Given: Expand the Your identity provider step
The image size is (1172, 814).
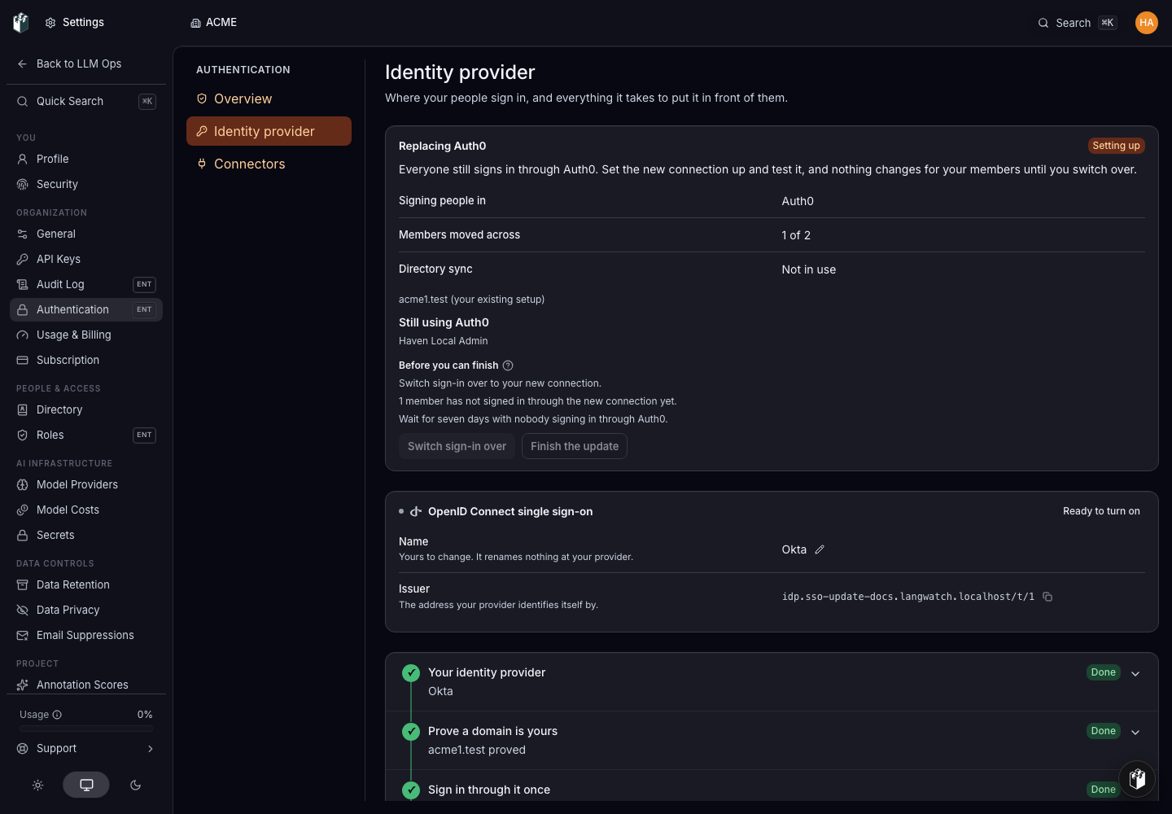Looking at the screenshot, I should [1135, 674].
